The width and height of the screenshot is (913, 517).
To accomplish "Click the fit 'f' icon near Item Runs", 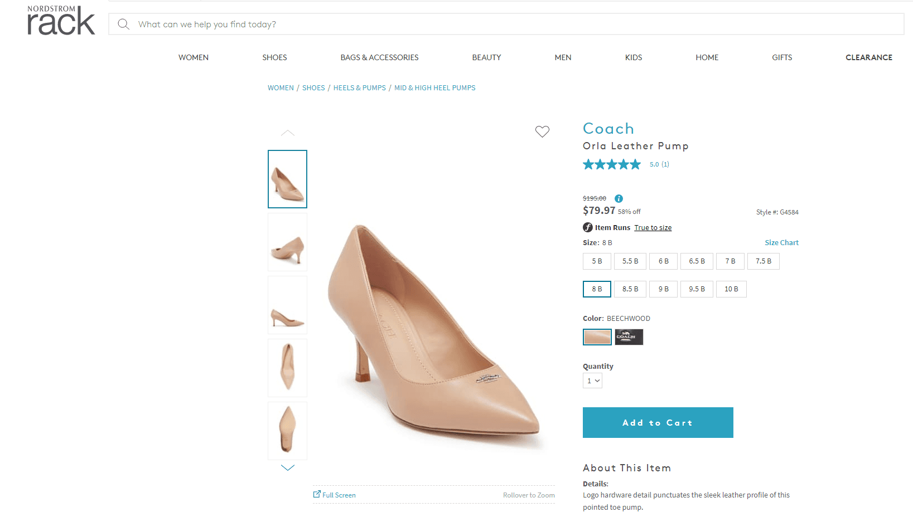I will (587, 227).
